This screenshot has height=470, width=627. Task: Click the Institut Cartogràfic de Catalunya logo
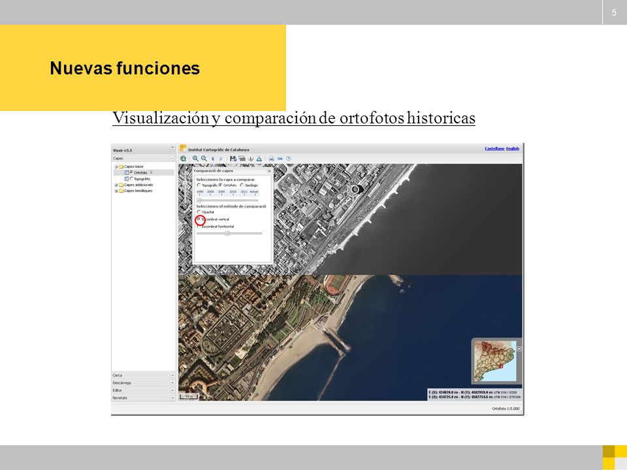pos(183,148)
